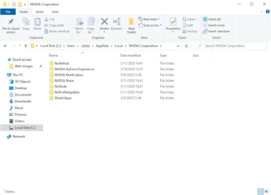Open Customize Quick Access Toolbar dropdown
The image size is (271, 195).
(x=25, y=4)
